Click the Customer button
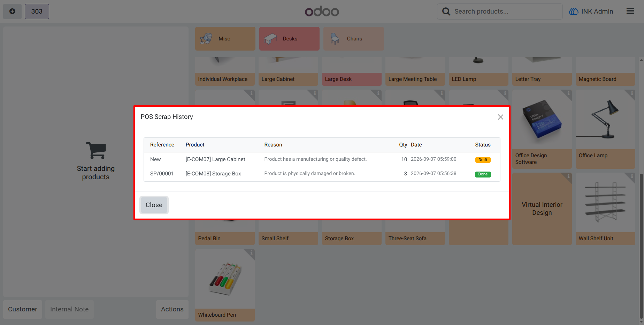Image resolution: width=644 pixels, height=325 pixels. pos(23,309)
